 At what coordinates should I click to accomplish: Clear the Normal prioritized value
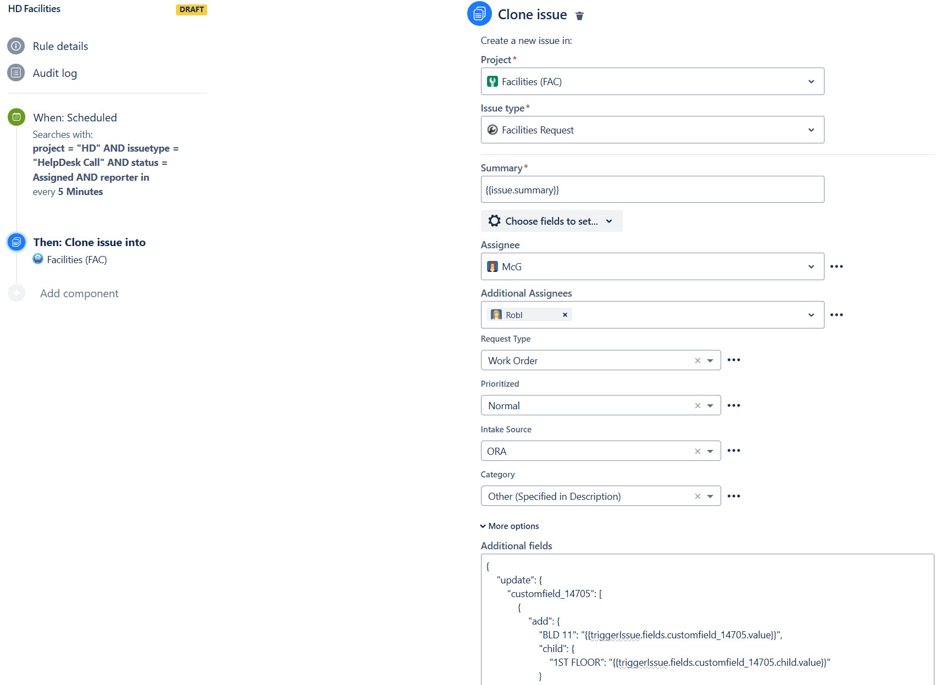698,405
